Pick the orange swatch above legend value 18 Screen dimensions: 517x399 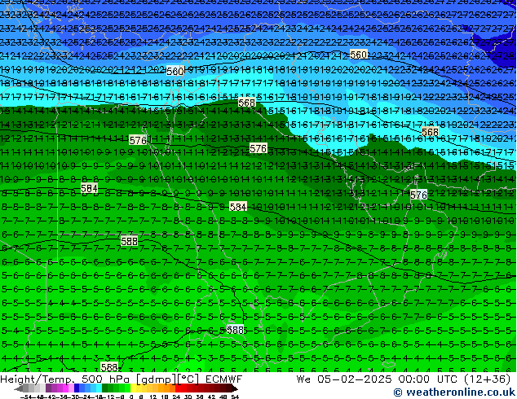tap(167, 388)
